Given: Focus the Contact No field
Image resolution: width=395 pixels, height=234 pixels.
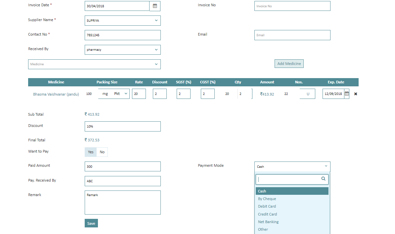Looking at the screenshot, I should tap(123, 35).
